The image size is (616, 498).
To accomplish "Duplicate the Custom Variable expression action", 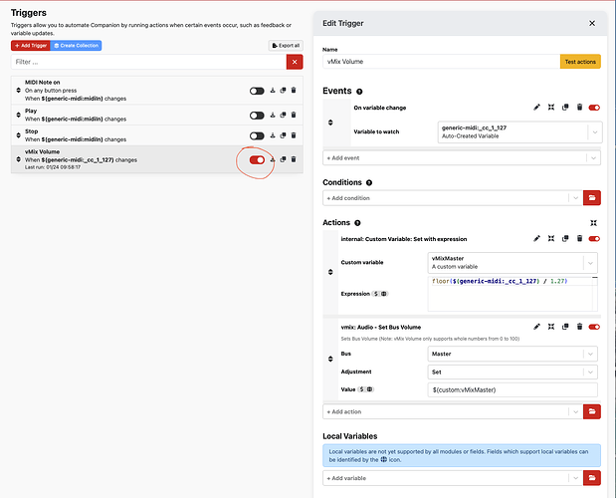I will click(565, 239).
